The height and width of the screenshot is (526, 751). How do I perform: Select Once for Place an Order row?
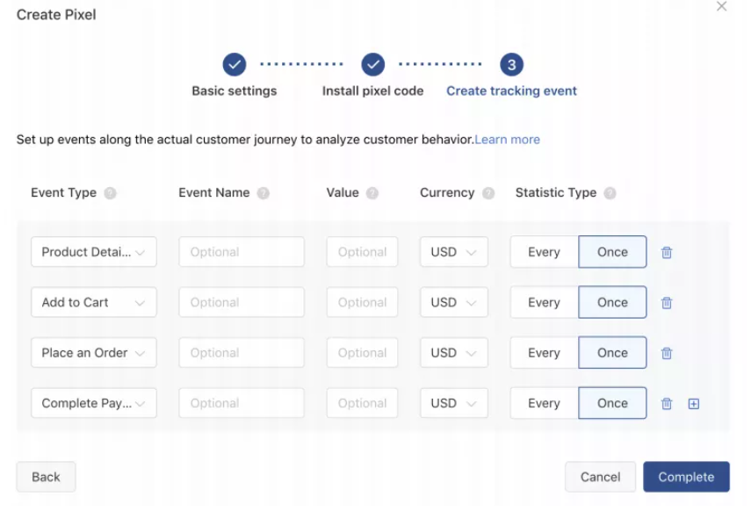click(612, 353)
